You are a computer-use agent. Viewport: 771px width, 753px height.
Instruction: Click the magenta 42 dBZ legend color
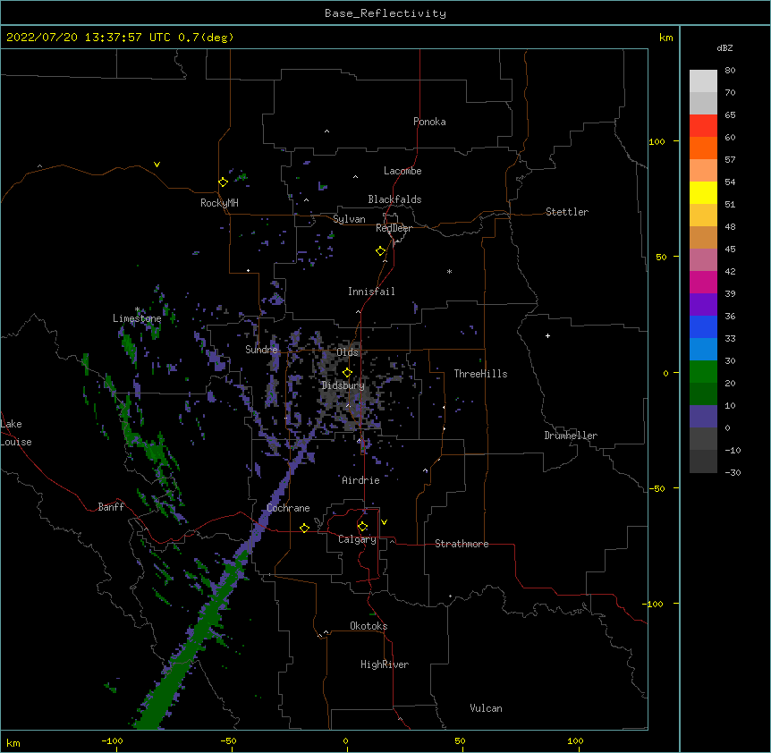pos(703,282)
